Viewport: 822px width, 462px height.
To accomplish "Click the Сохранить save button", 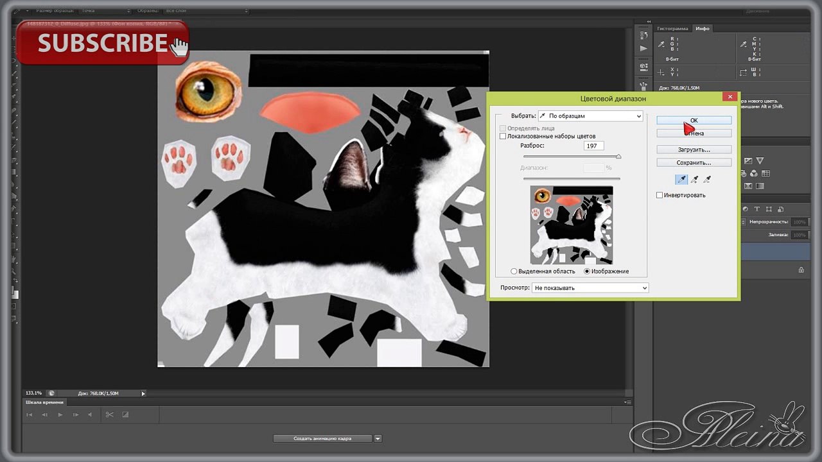I will 694,163.
